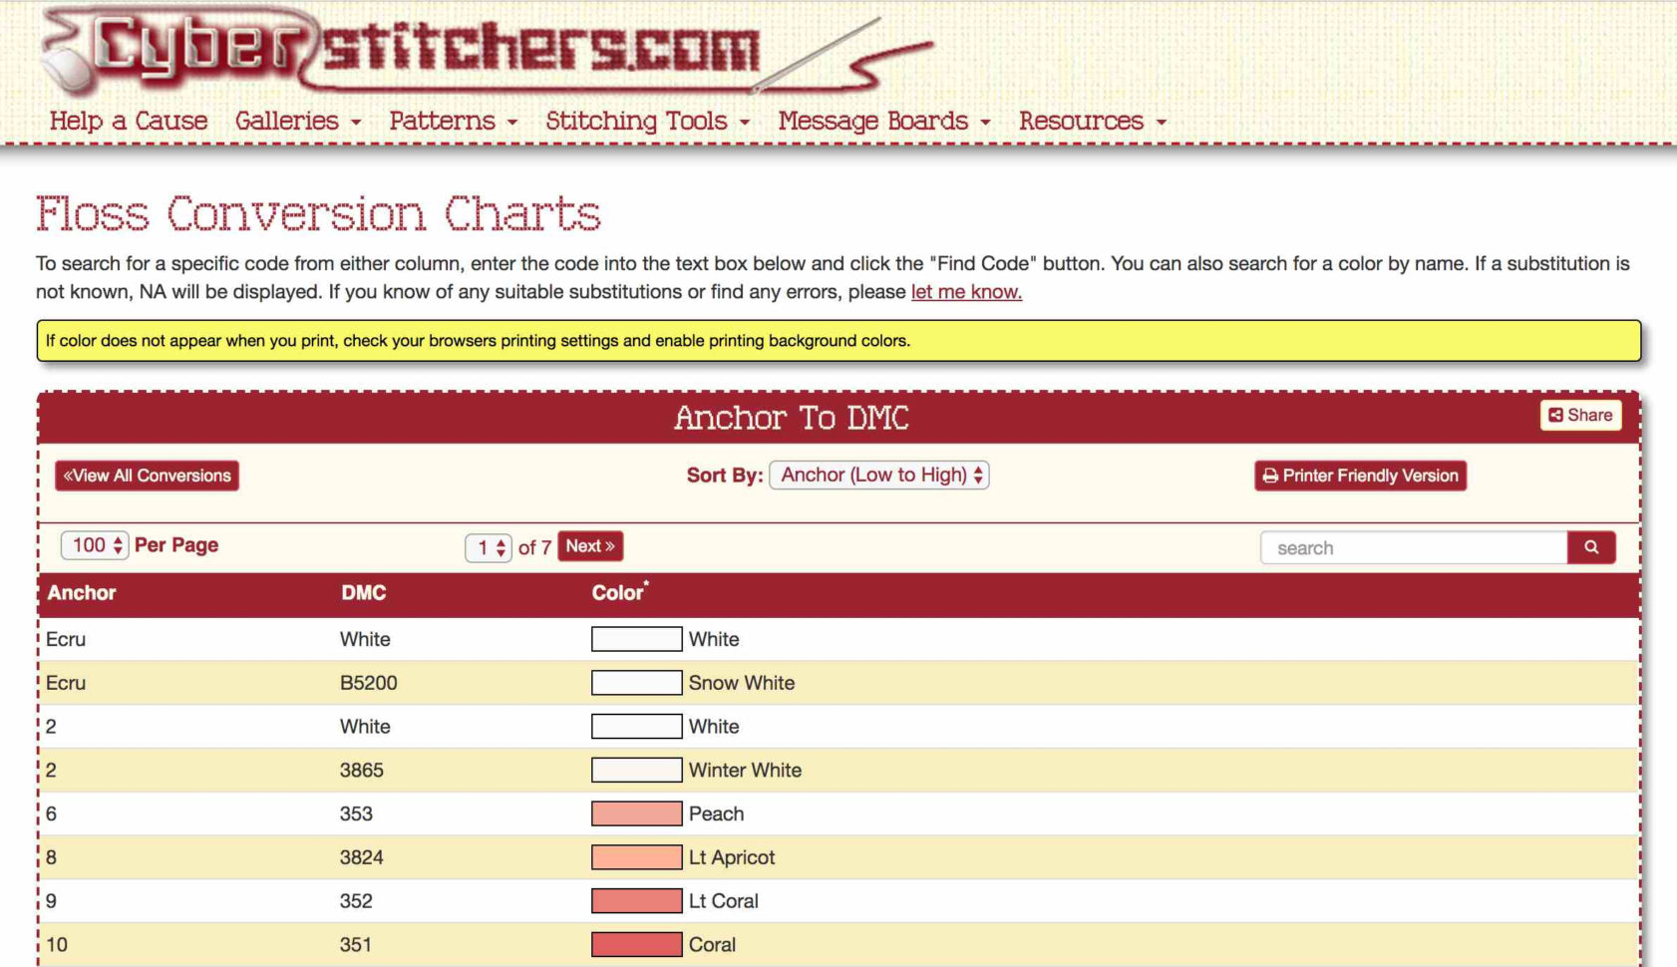Select DMC code 353
This screenshot has width=1677, height=967.
coord(356,813)
